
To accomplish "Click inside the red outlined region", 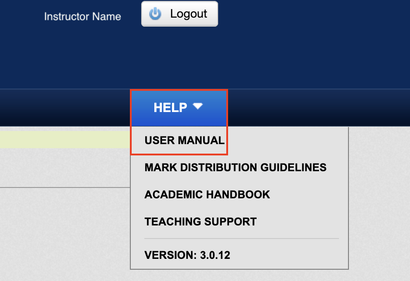I will (179, 122).
